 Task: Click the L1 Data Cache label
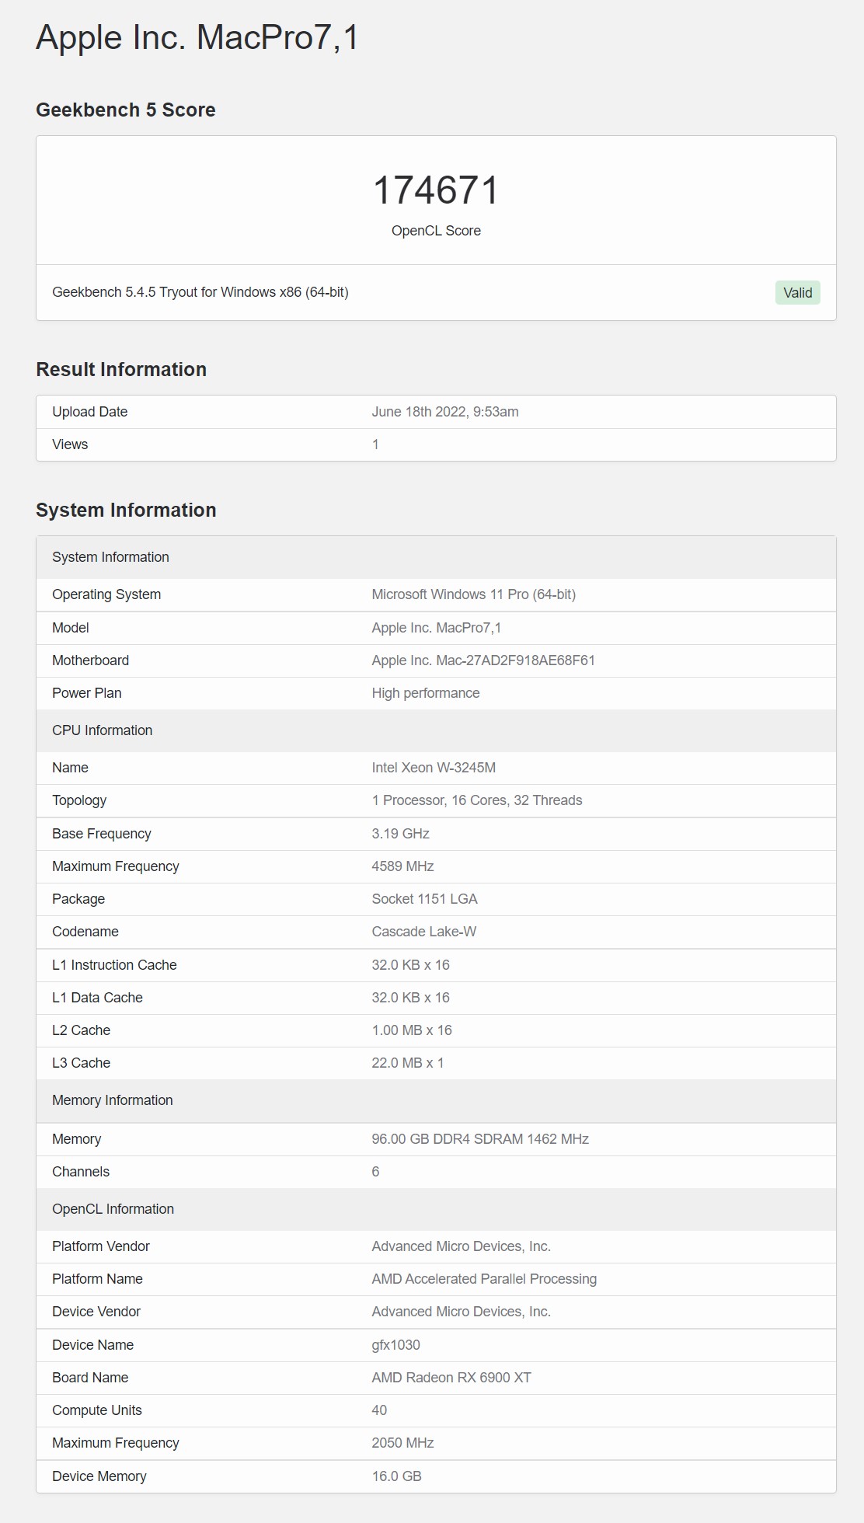97,998
